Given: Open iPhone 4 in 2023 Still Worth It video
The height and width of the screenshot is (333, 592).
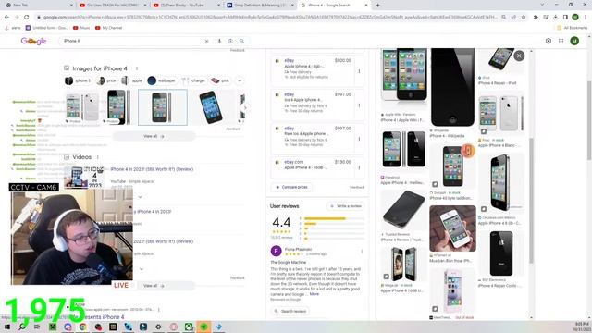Looking at the screenshot, I should [x=152, y=169].
